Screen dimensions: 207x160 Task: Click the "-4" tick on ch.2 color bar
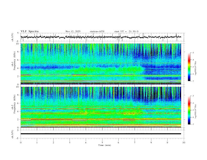(x=193, y=103)
